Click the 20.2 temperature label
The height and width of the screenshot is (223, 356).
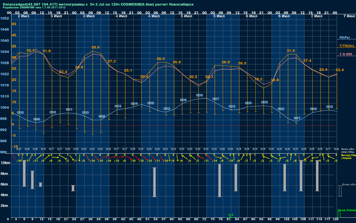(x=193, y=77)
